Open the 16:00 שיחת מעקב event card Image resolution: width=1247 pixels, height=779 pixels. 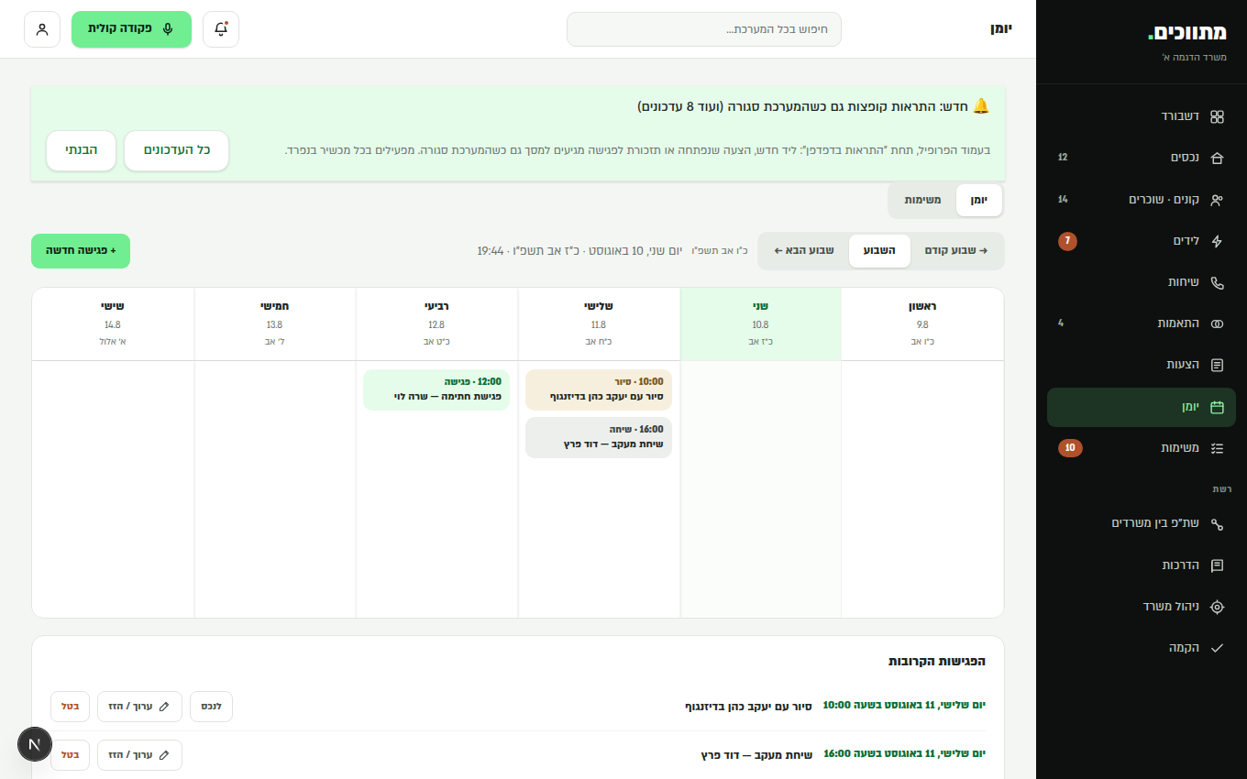[599, 437]
